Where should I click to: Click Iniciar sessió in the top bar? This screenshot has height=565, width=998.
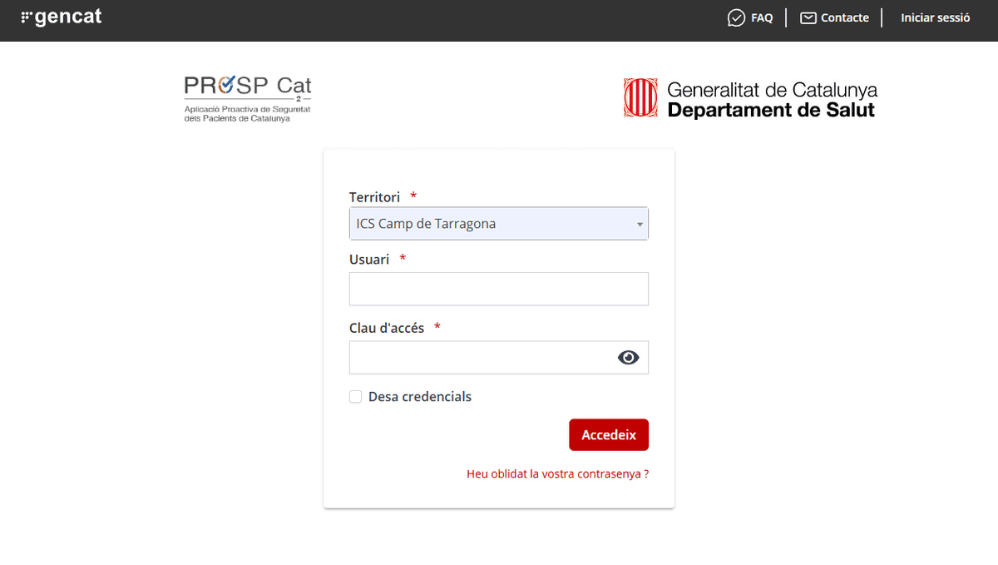point(935,18)
